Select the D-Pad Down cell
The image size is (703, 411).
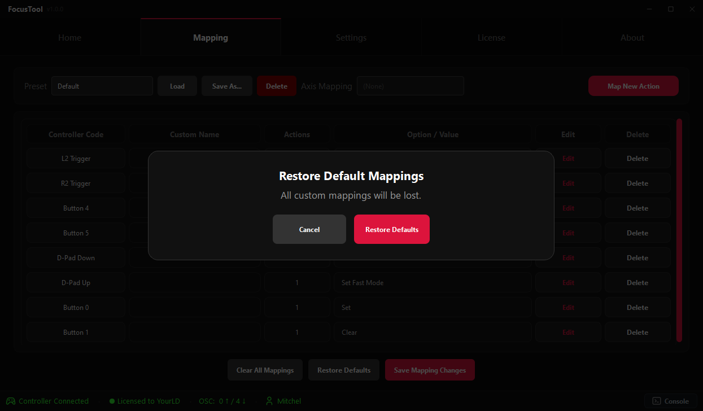pyautogui.click(x=76, y=257)
